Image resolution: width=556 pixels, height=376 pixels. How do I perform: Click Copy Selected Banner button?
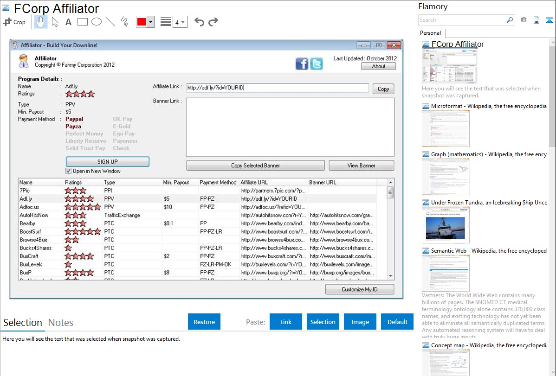pos(255,166)
